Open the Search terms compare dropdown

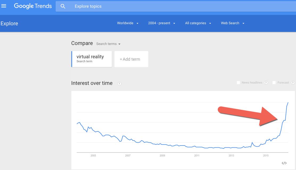tap(108, 44)
